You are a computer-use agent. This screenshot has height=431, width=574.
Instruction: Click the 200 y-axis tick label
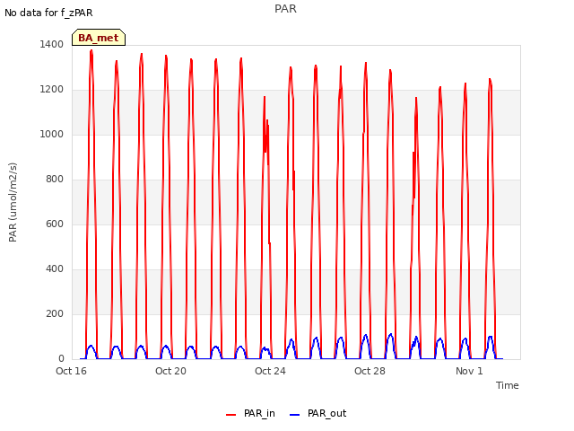coord(55,314)
